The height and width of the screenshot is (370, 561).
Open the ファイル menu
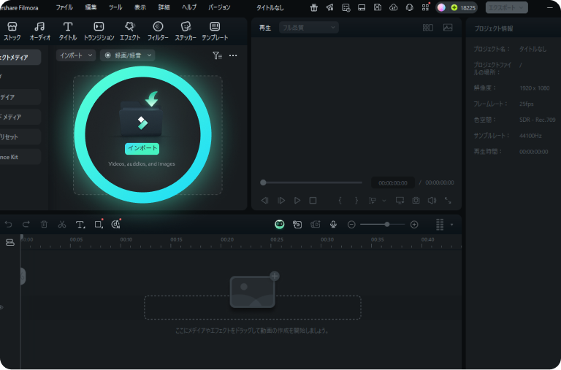click(64, 7)
